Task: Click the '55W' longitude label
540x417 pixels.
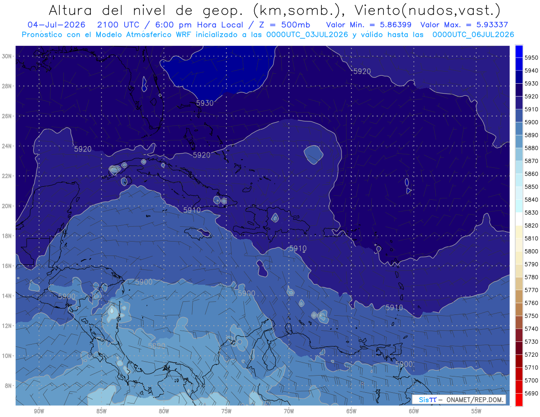Action: (x=477, y=412)
